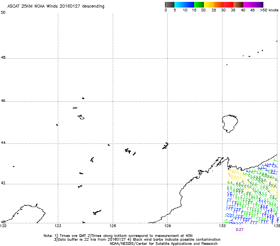Viewport: 280px width, 246px height.
Task: Click the cyan-blue 5-15 knots color segment
Action: tap(184, 5)
